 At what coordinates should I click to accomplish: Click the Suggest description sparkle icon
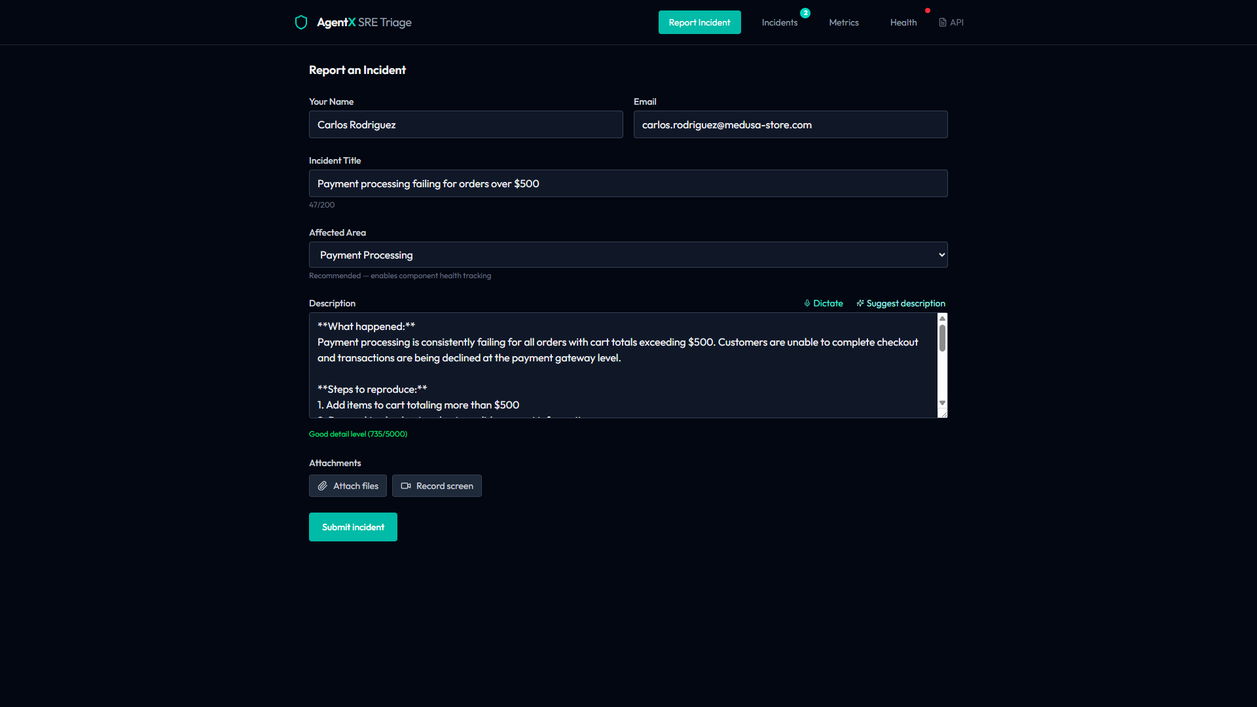(860, 303)
